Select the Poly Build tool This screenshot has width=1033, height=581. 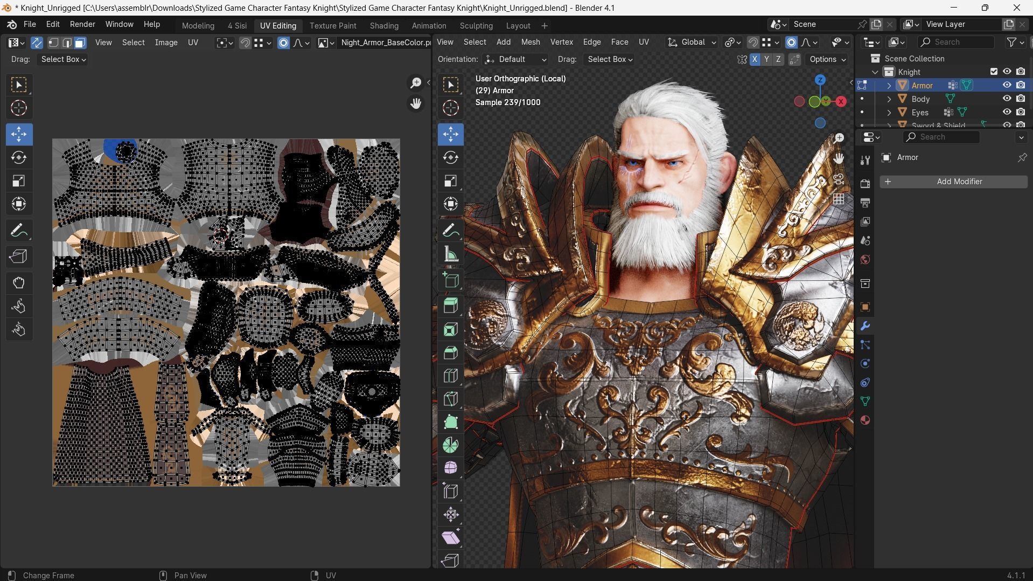coord(451,422)
